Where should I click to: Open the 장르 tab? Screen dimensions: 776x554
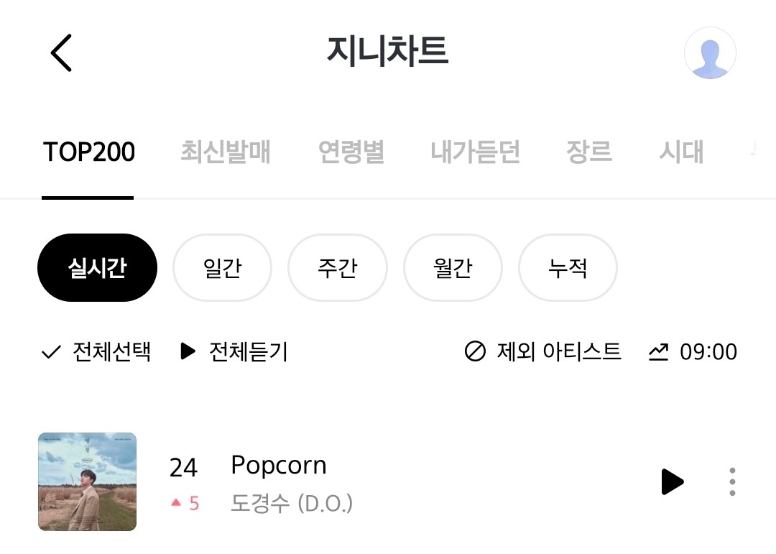point(588,152)
